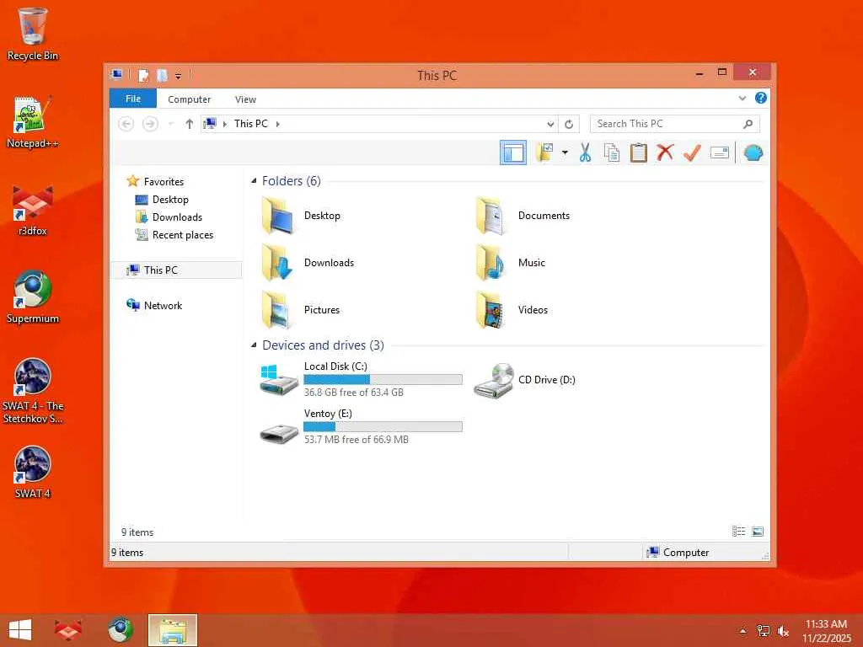
Task: Open Supermium from the taskbar
Action: point(121,630)
